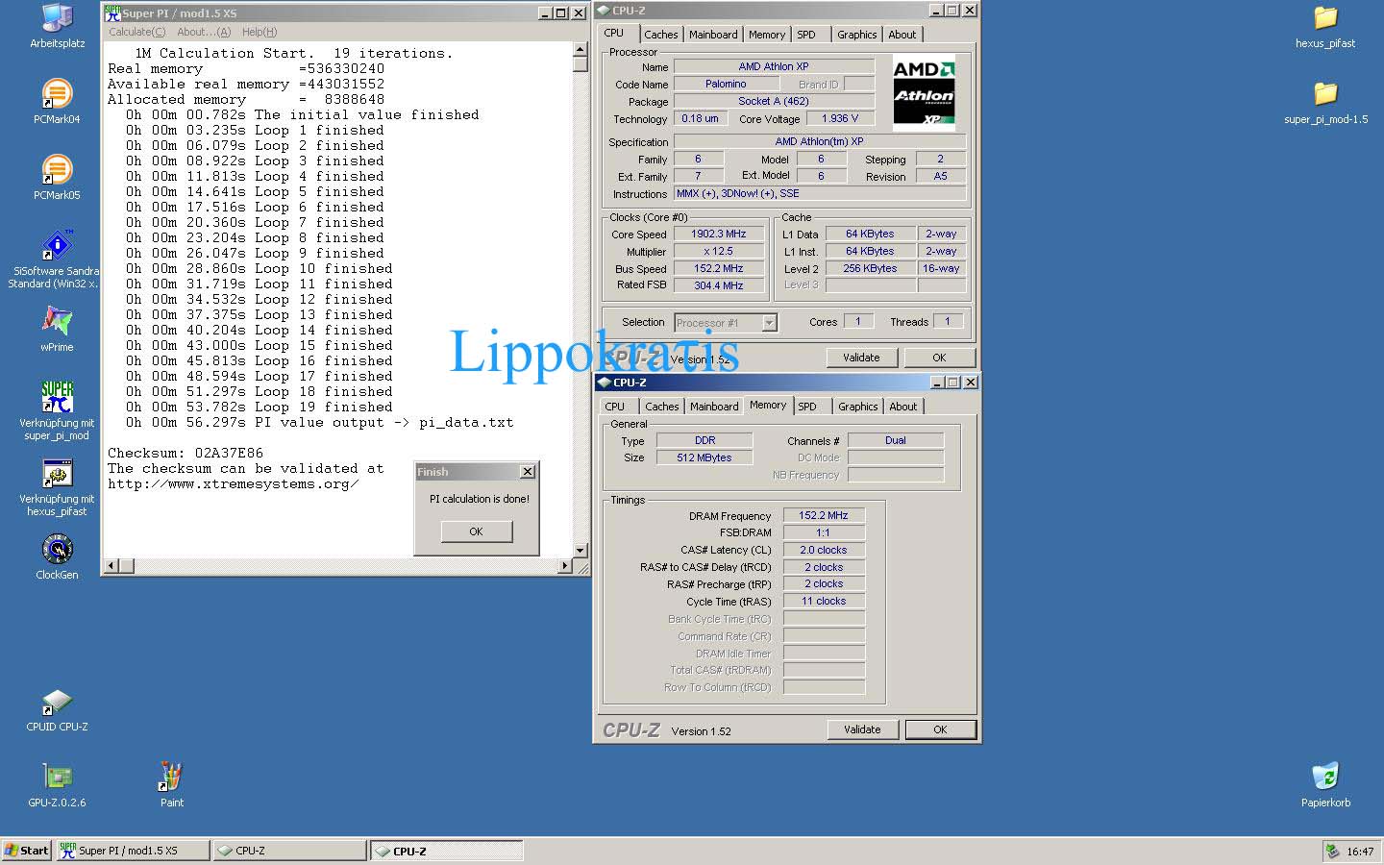Switch to Caches tab in top CPU-Z
The height and width of the screenshot is (865, 1384).
[661, 35]
